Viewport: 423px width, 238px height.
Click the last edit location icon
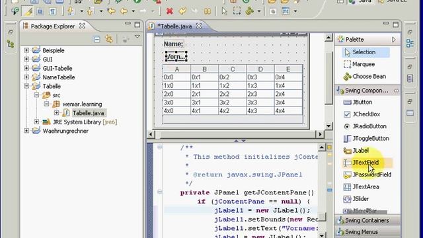(111, 11)
